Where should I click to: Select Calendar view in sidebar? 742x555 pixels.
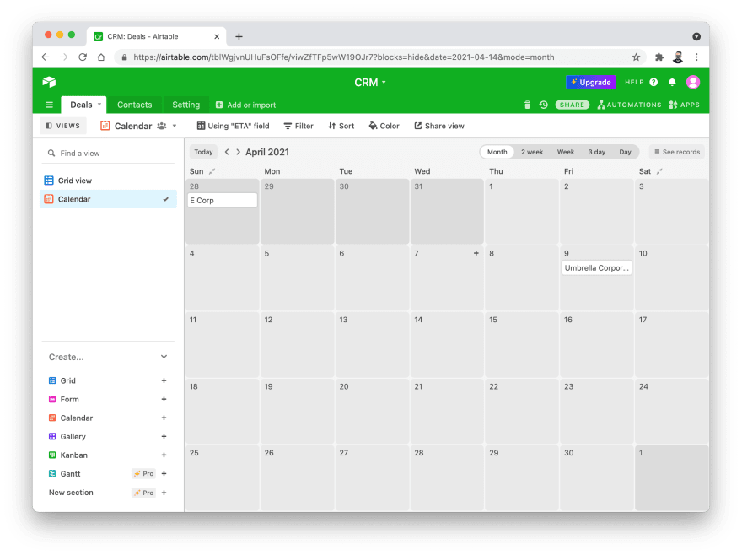click(x=109, y=199)
